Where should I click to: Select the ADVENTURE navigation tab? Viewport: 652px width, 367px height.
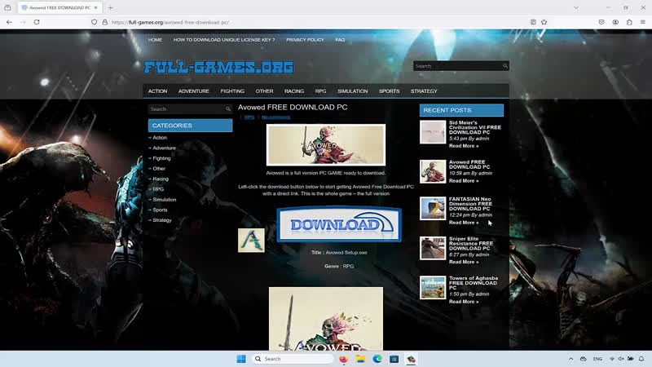[194, 91]
